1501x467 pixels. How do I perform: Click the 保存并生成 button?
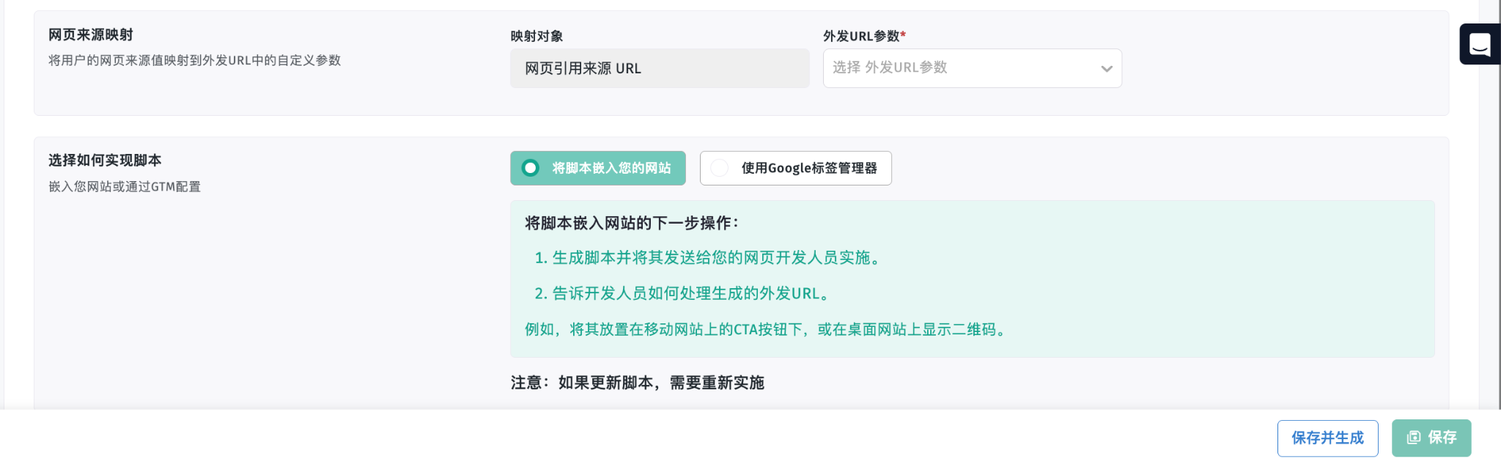[1327, 438]
